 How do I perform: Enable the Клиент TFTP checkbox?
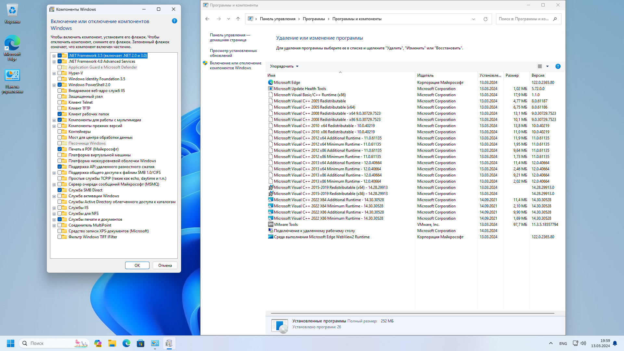tap(60, 108)
